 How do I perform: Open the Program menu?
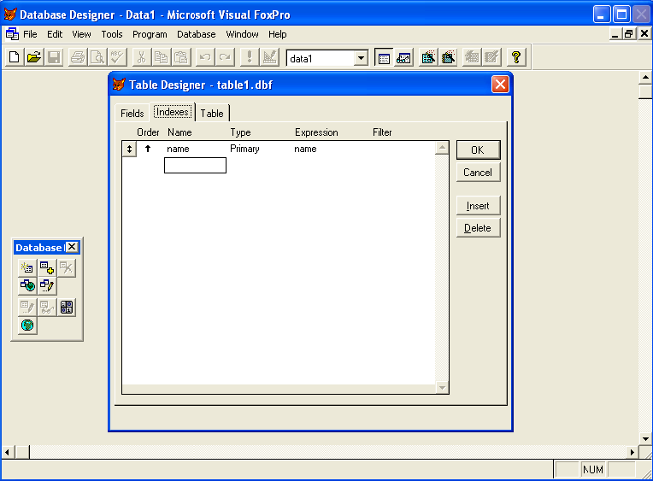(150, 34)
